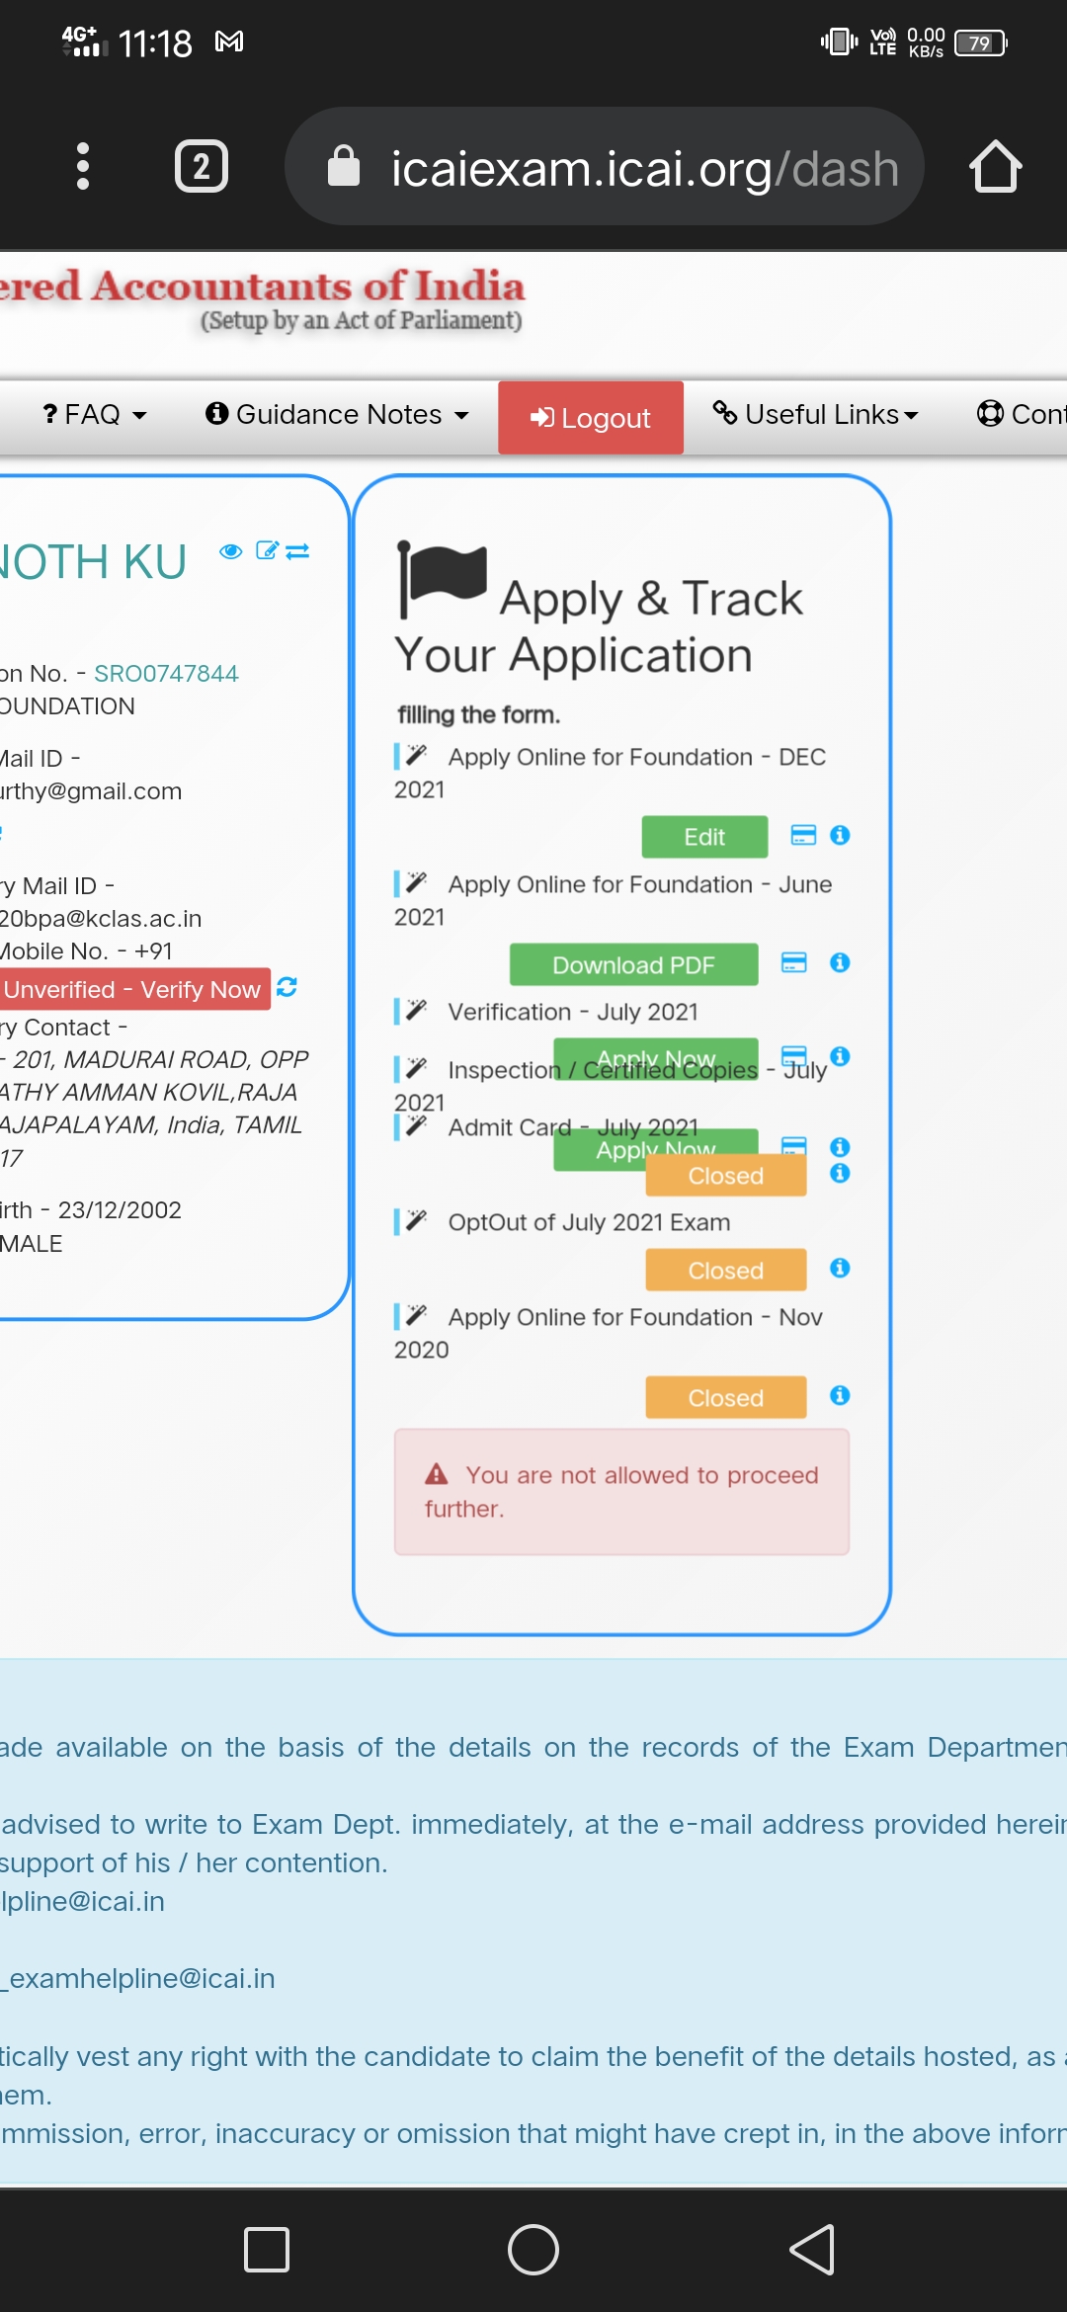Refresh mobile verification status icon
This screenshot has width=1067, height=2312.
[287, 987]
